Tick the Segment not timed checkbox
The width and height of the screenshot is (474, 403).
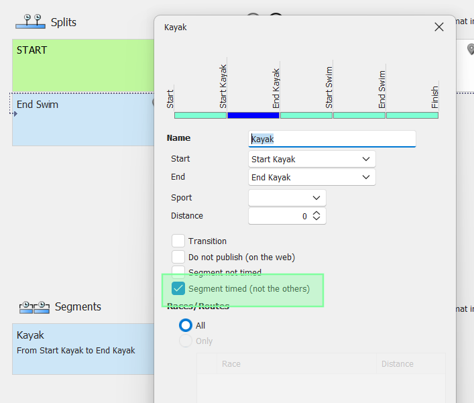pyautogui.click(x=178, y=272)
